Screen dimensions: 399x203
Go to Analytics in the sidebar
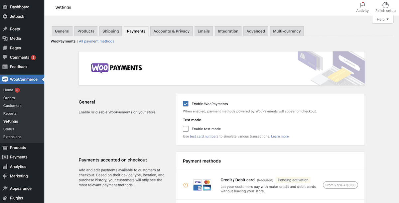18,166
